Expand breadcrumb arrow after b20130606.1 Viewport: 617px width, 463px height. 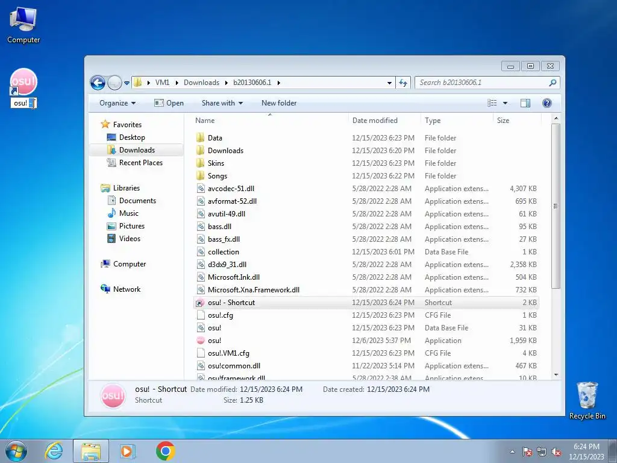click(x=278, y=83)
